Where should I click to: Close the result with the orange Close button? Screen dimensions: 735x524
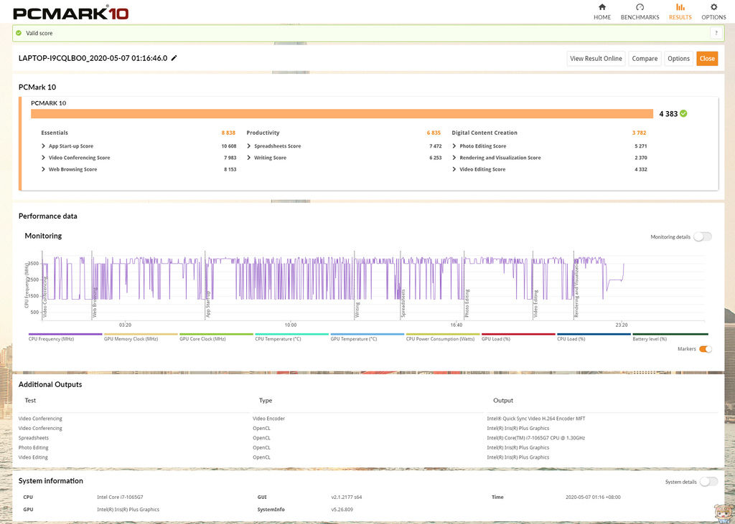[707, 59]
